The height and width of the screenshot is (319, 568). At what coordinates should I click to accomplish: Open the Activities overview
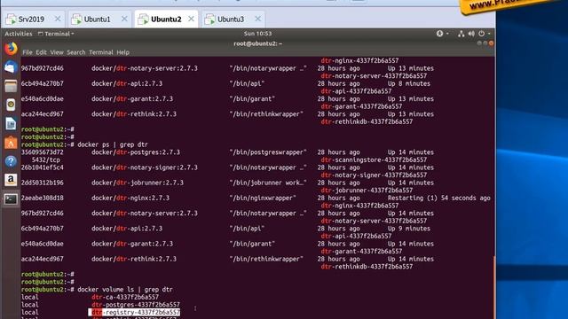click(x=19, y=34)
